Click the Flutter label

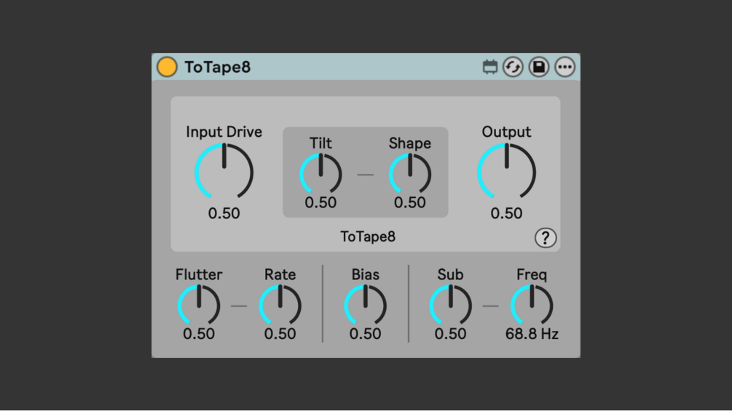coord(199,274)
